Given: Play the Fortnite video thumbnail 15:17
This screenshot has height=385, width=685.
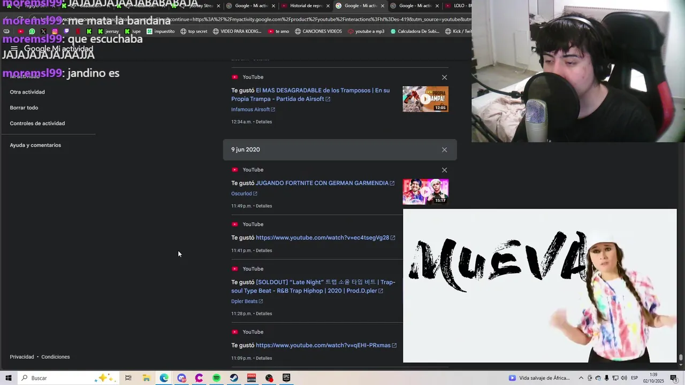Looking at the screenshot, I should (425, 192).
